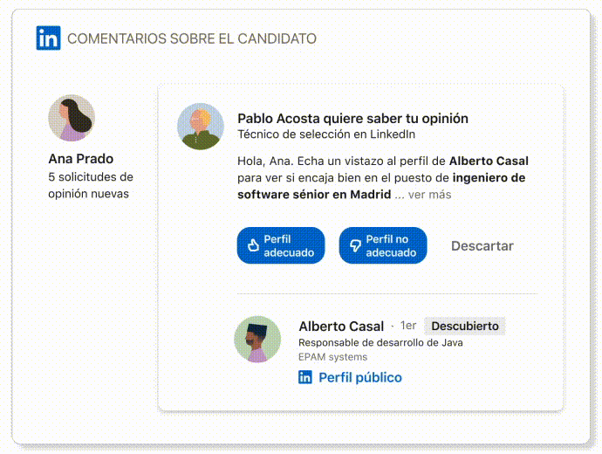Click Pablo Acosta's profile avatar

(x=201, y=126)
